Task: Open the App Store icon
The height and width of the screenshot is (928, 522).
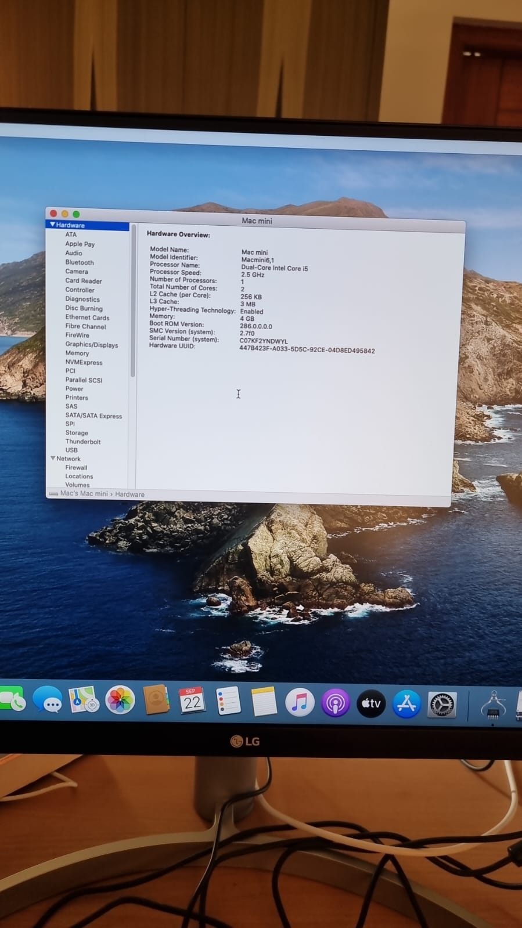Action: point(406,705)
